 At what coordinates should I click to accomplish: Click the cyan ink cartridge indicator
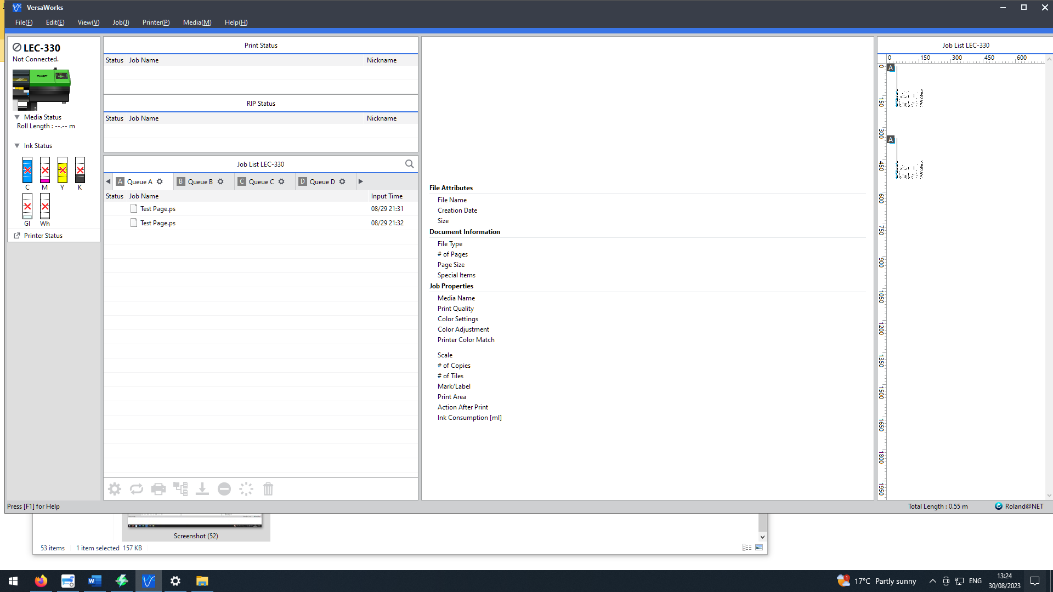(27, 170)
